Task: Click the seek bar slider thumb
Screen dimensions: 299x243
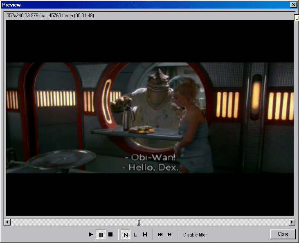Action: pyautogui.click(x=139, y=222)
